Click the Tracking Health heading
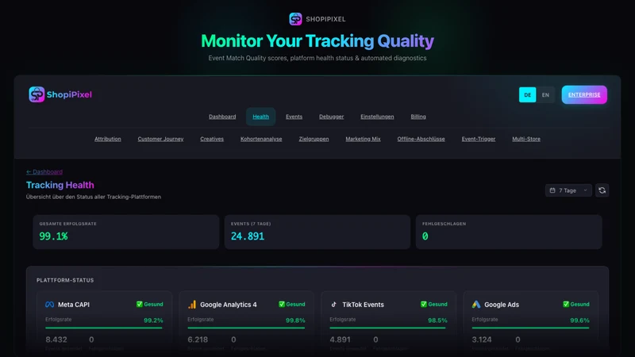The image size is (635, 357). [x=60, y=185]
